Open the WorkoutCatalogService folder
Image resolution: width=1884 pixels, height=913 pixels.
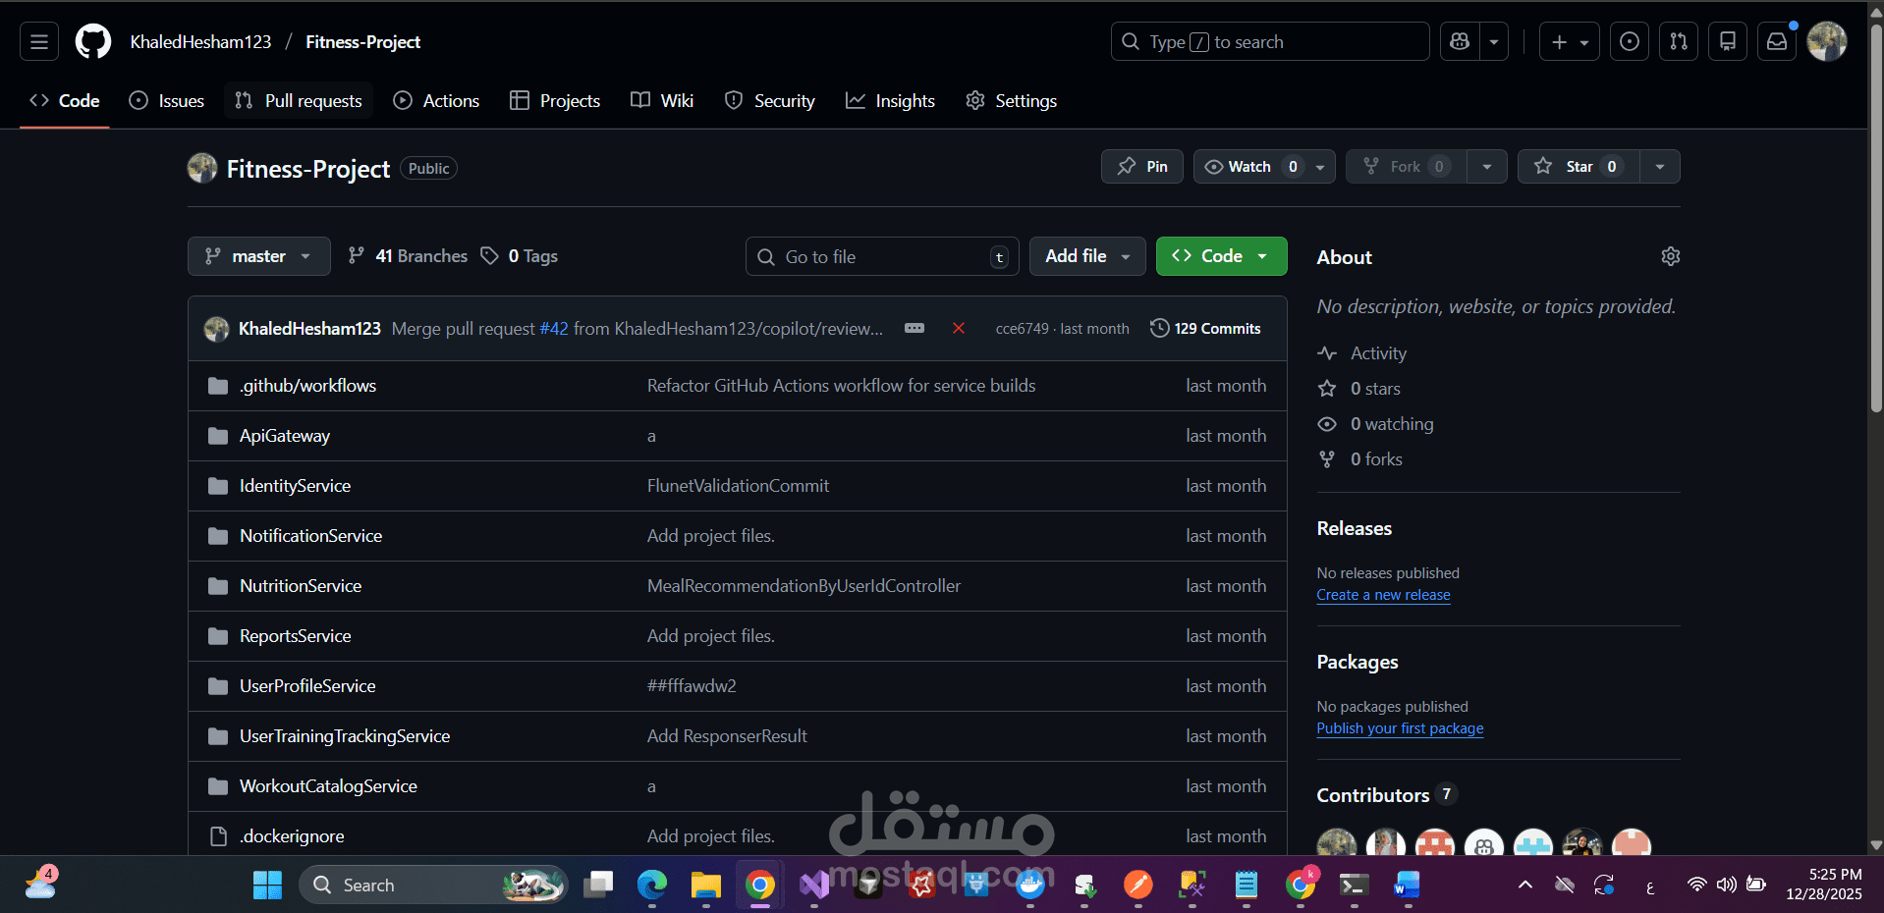coord(328,786)
